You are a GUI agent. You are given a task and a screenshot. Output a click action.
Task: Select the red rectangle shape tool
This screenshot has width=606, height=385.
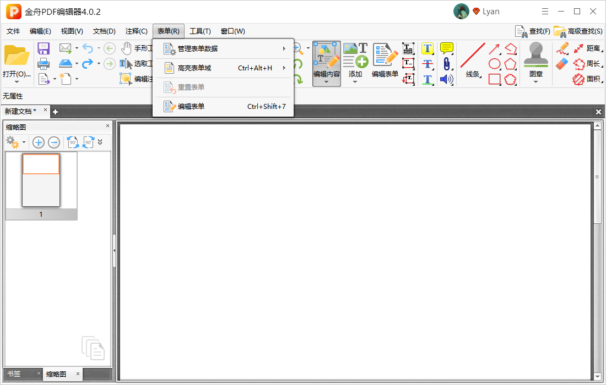[494, 79]
